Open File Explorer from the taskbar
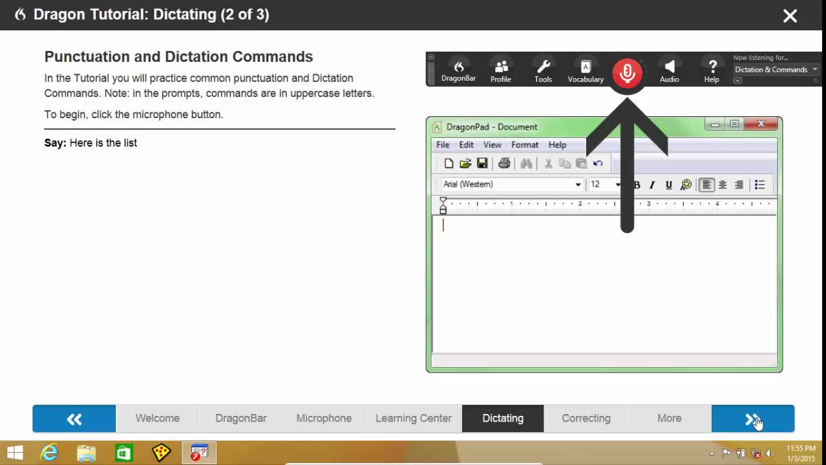Image resolution: width=826 pixels, height=465 pixels. click(x=86, y=453)
